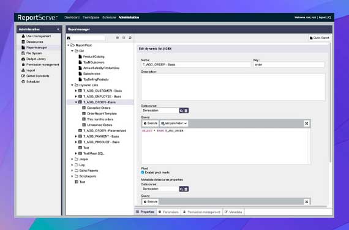This screenshot has width=349, height=230.
Task: Open OrderReport Template variant
Action: click(x=102, y=114)
